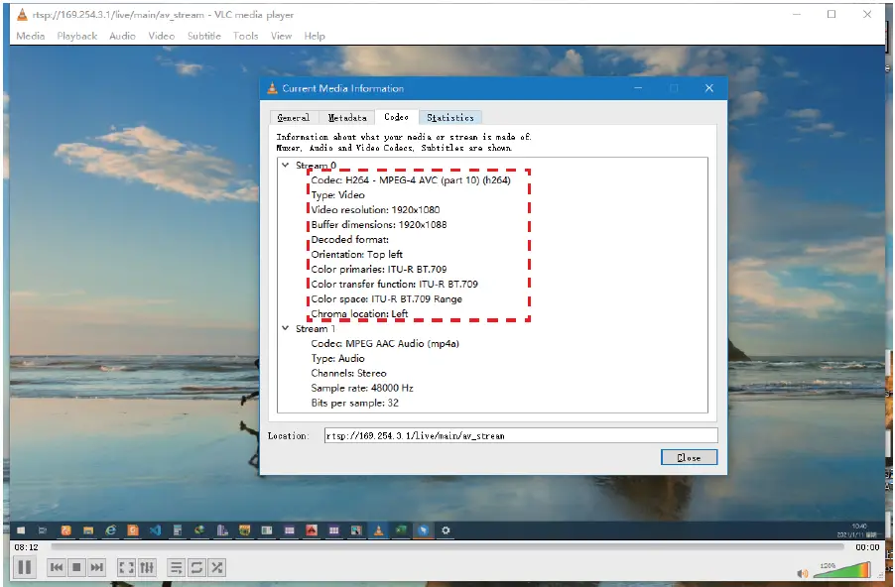Close Current Media Information with X
This screenshot has height=587, width=895.
click(x=708, y=88)
